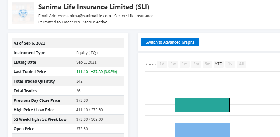Click Switch to Advanced Graphs button
The image size is (280, 137).
pos(170,42)
